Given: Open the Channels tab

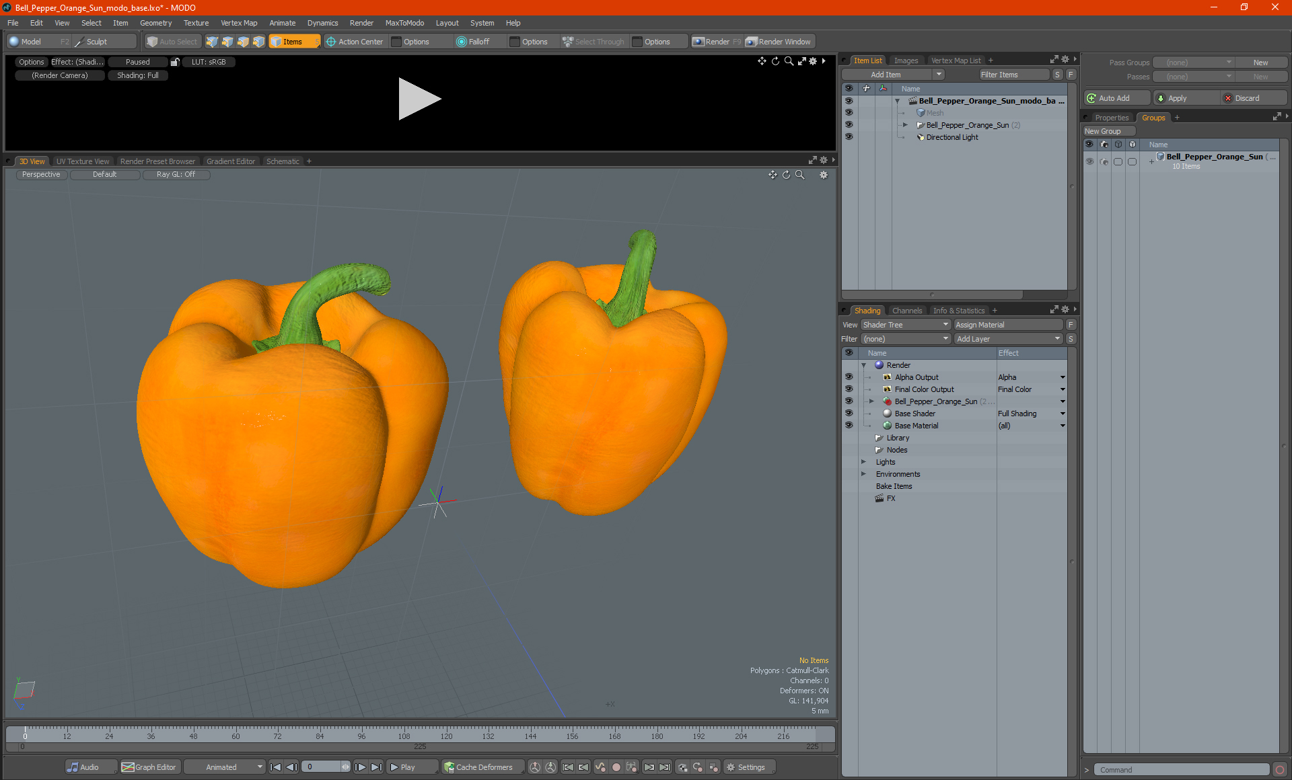Looking at the screenshot, I should coord(906,311).
